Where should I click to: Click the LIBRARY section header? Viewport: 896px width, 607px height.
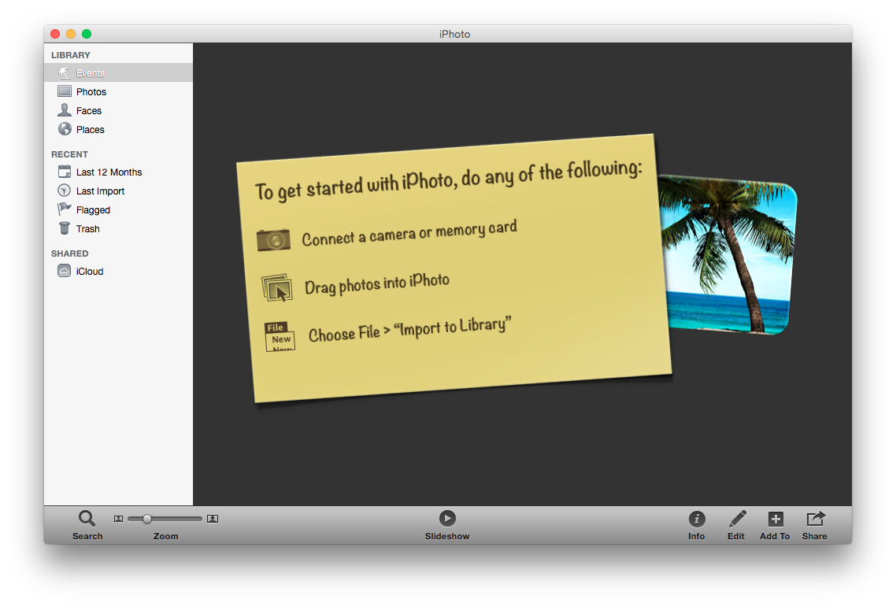pos(70,55)
